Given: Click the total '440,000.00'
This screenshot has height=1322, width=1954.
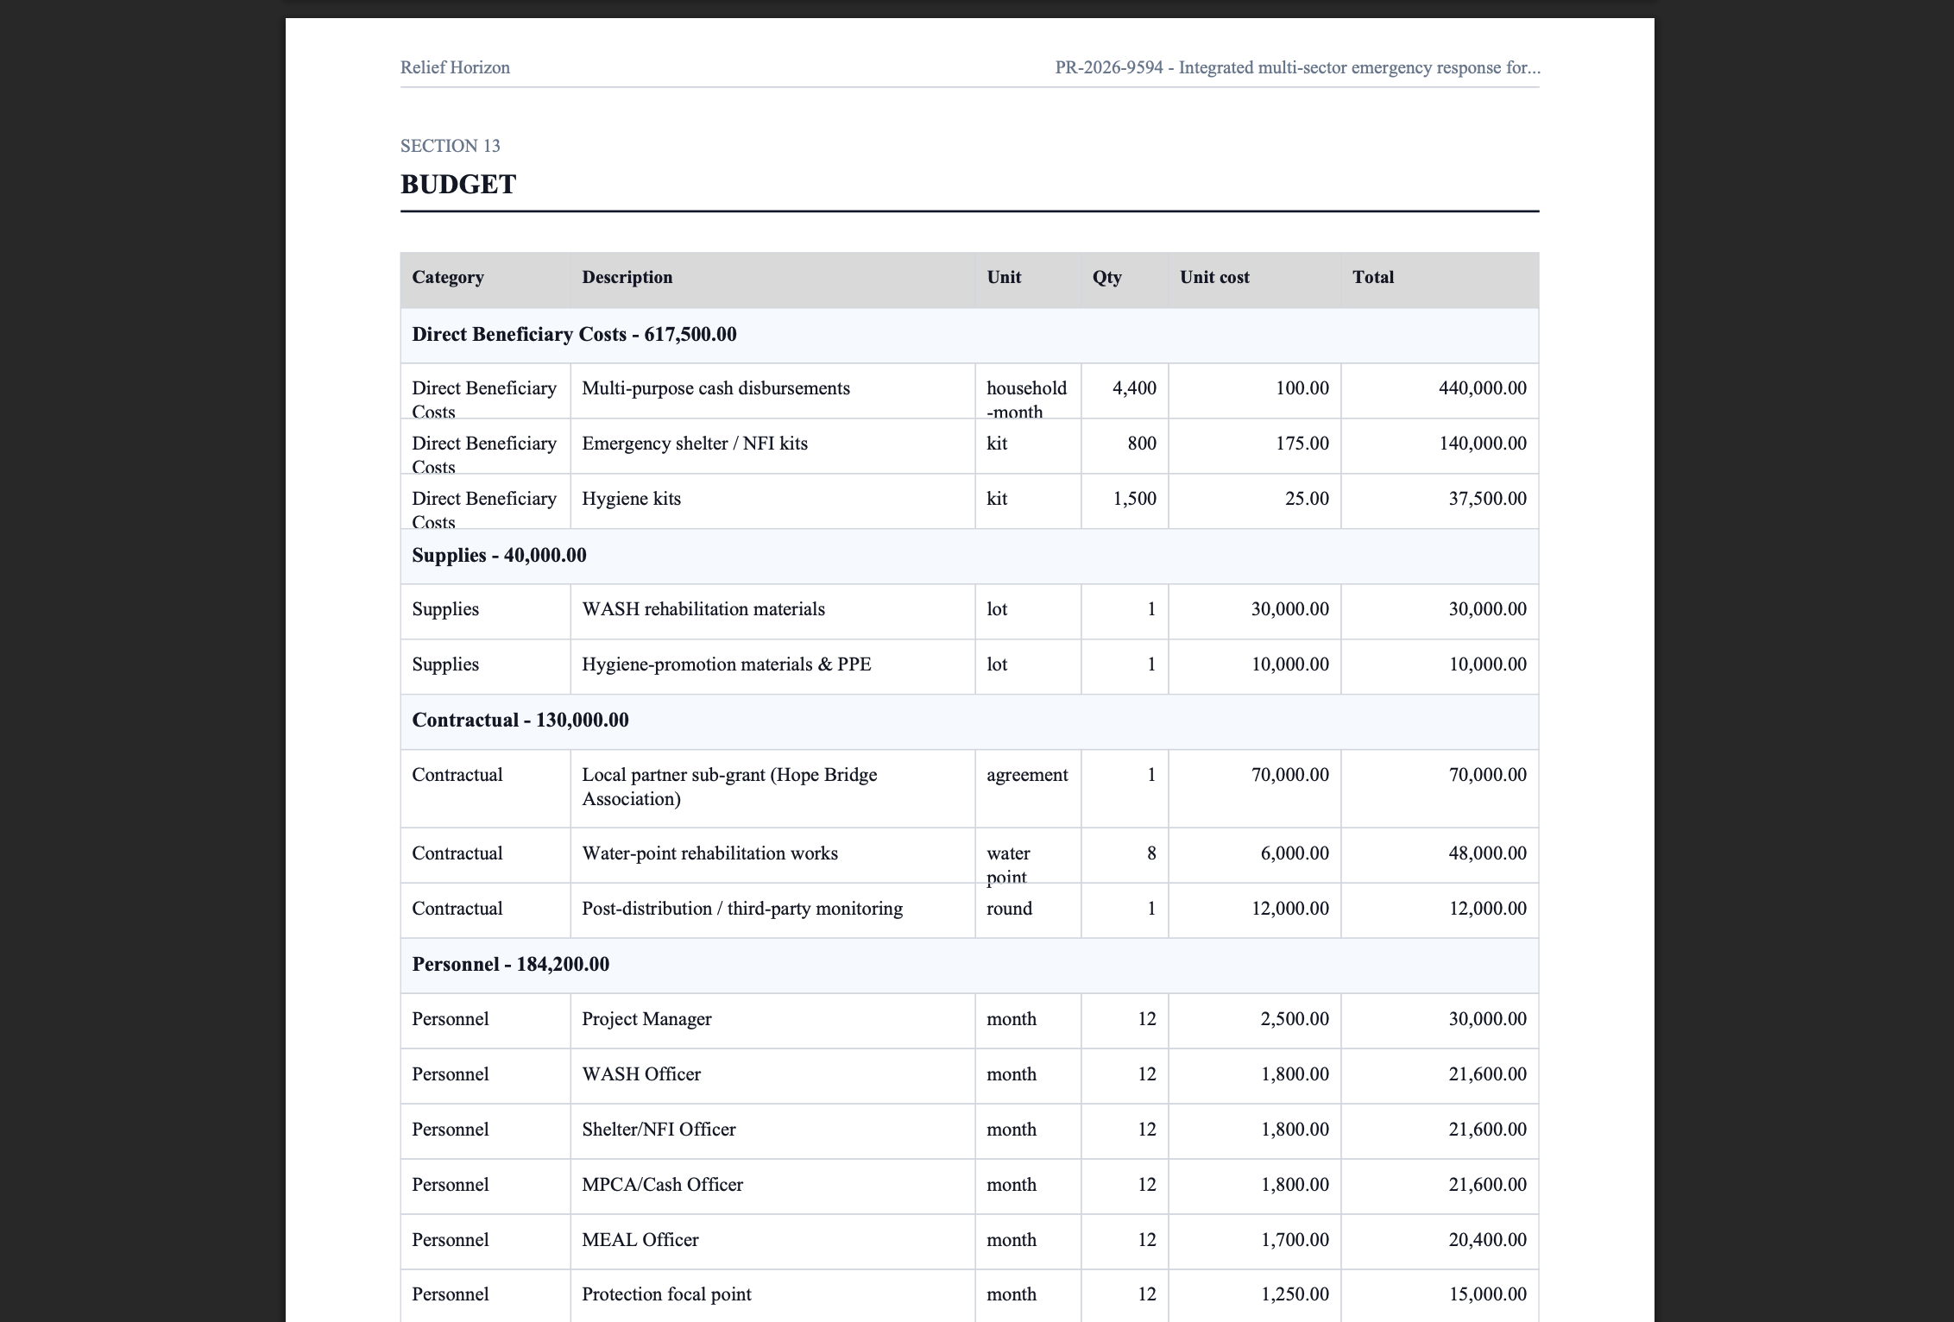Looking at the screenshot, I should (1482, 388).
